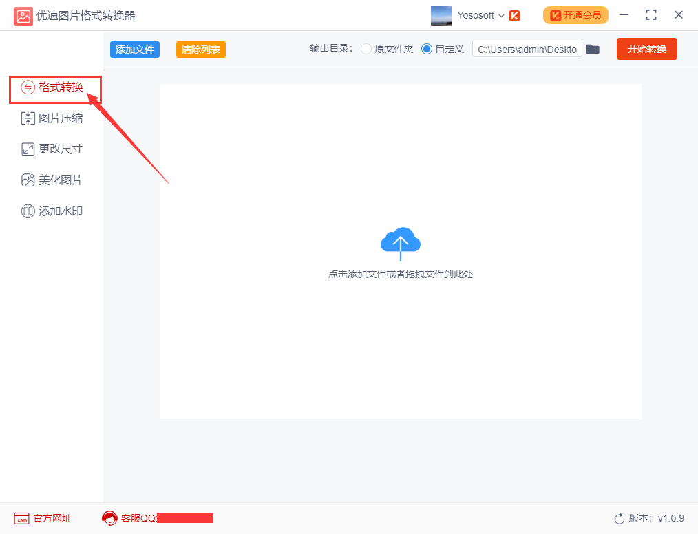Select the 原文件夹 radio button
The height and width of the screenshot is (534, 698).
click(366, 49)
